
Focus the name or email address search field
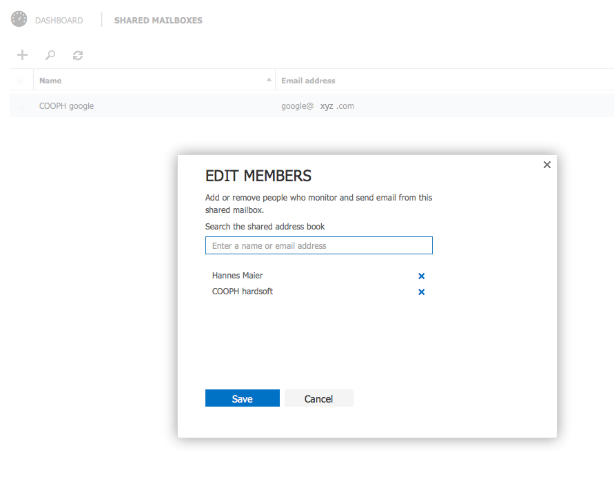[x=319, y=245]
